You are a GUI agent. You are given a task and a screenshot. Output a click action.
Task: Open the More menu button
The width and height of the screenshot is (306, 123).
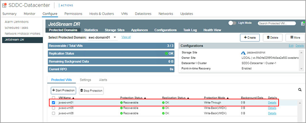tap(295, 38)
